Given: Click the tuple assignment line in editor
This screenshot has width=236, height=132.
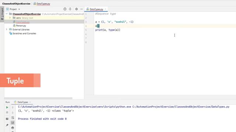Looking at the screenshot, I should 114,22.
